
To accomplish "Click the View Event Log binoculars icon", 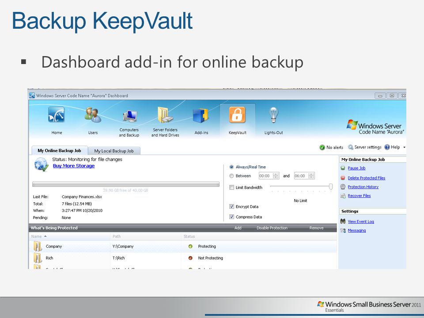I will click(x=343, y=221).
